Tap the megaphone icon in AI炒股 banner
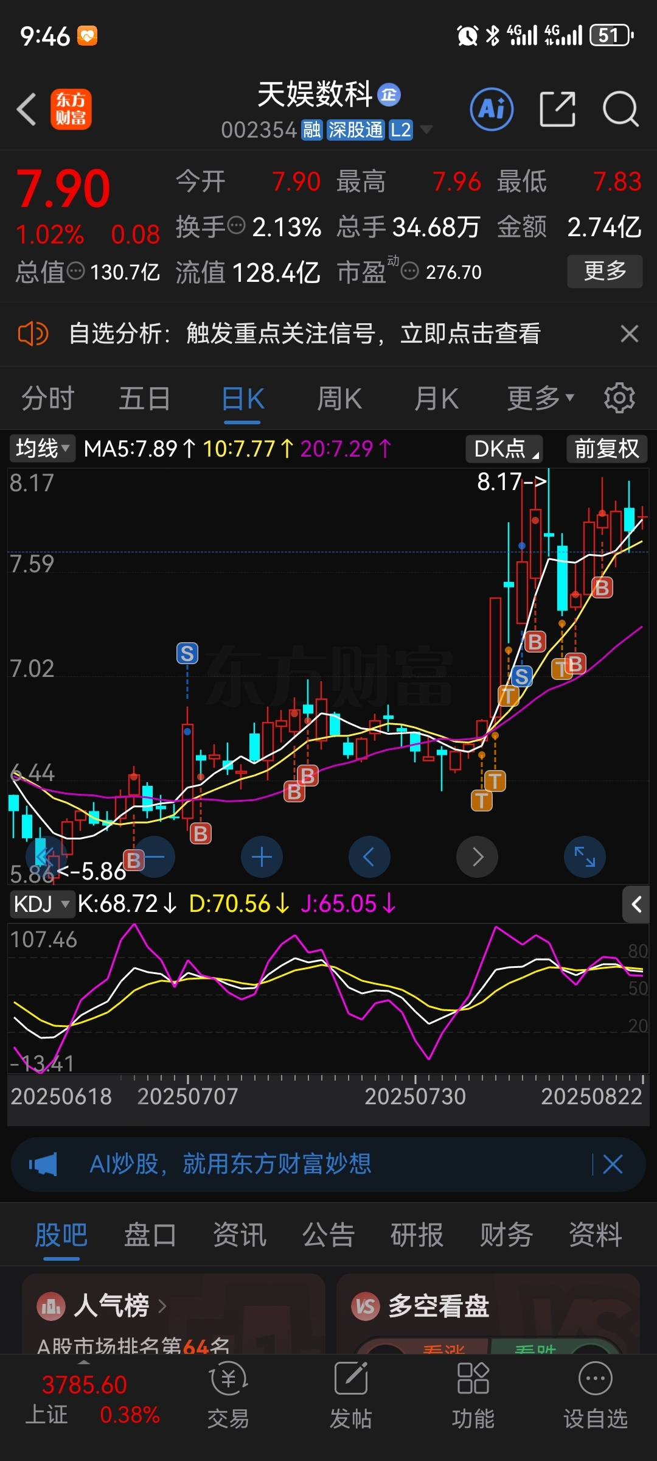The height and width of the screenshot is (1461, 657). click(43, 1164)
